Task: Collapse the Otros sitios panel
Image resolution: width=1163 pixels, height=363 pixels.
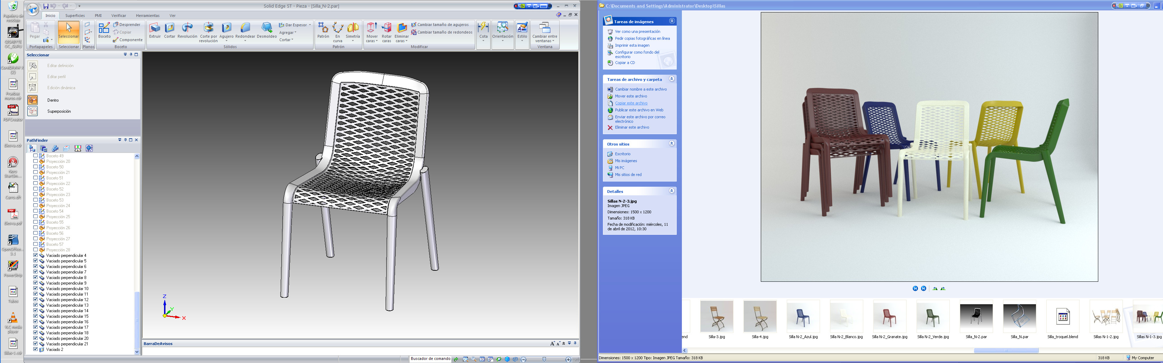Action: click(671, 143)
